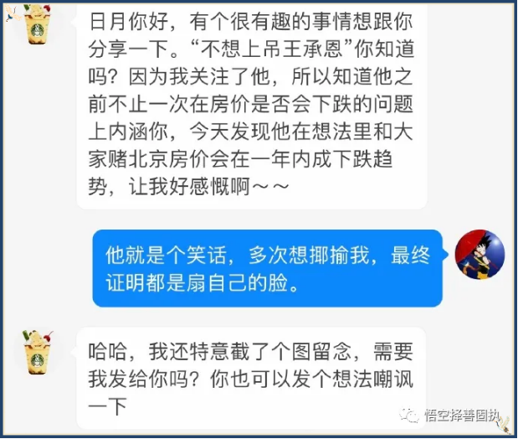Click the blue bubble's tail pointing to the Goku avatar
518x439 pixels.
tap(446, 254)
